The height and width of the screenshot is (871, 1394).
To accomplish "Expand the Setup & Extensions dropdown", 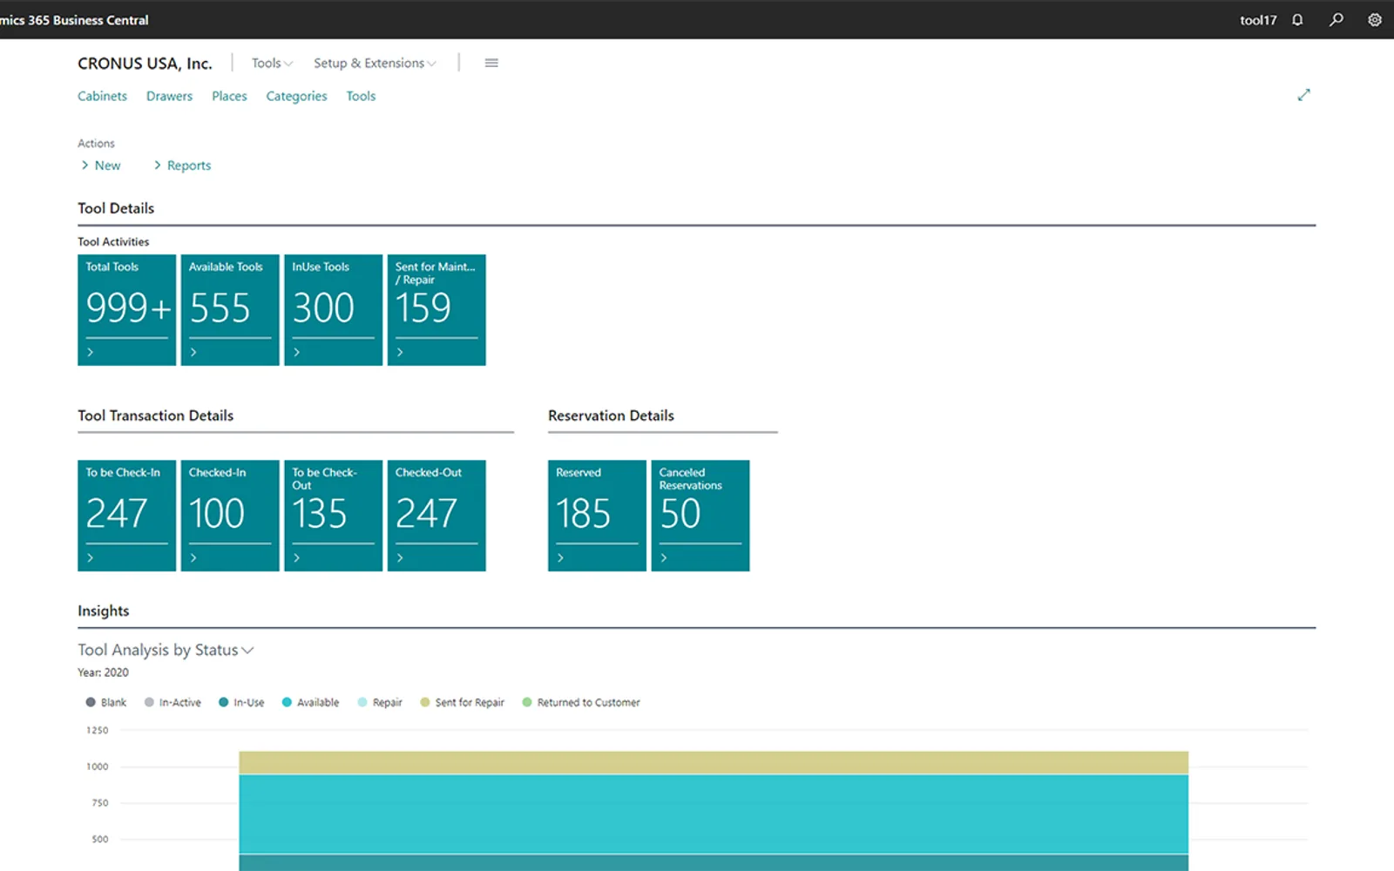I will (375, 63).
